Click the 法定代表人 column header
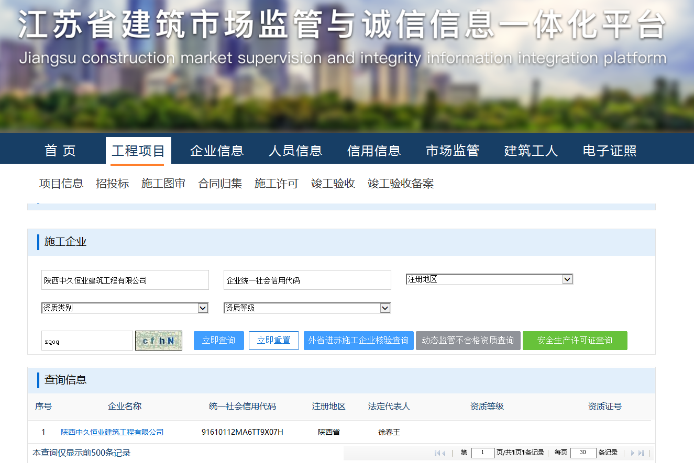 click(x=389, y=406)
